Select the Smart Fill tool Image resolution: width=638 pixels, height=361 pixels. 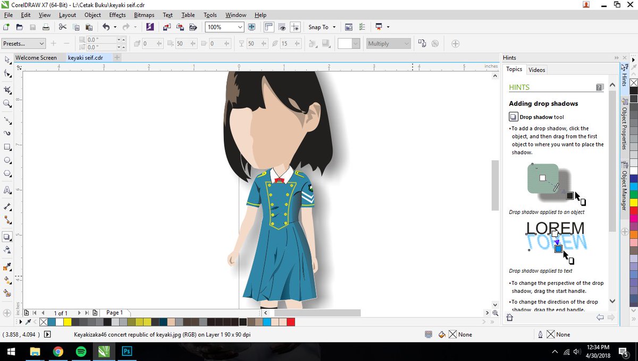7,293
